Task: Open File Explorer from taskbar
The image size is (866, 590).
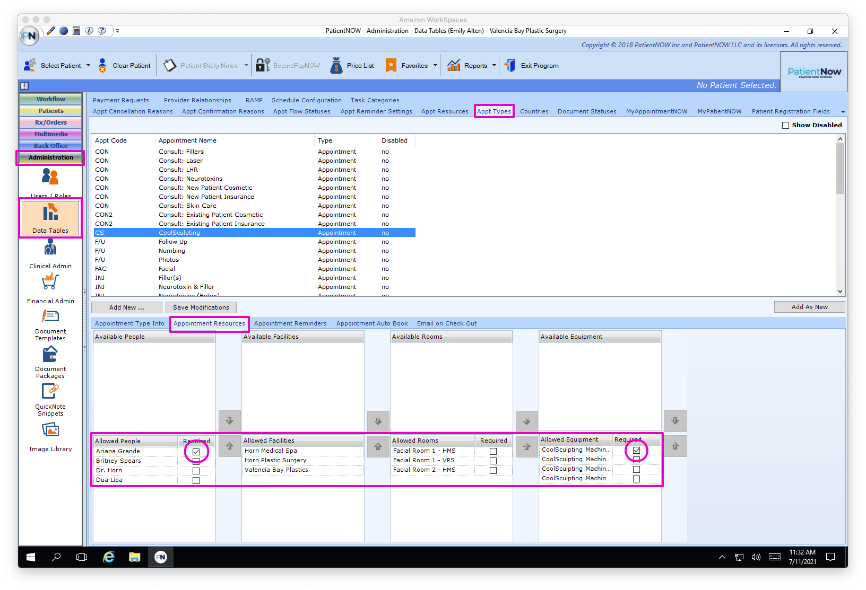Action: (134, 557)
